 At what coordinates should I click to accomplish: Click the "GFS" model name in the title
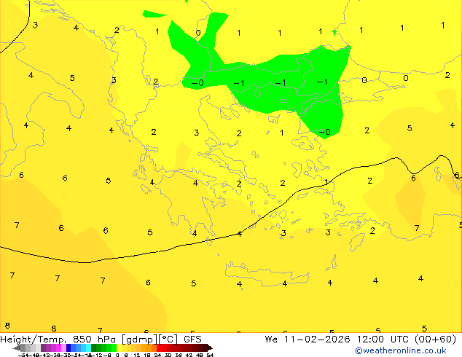click(x=192, y=340)
